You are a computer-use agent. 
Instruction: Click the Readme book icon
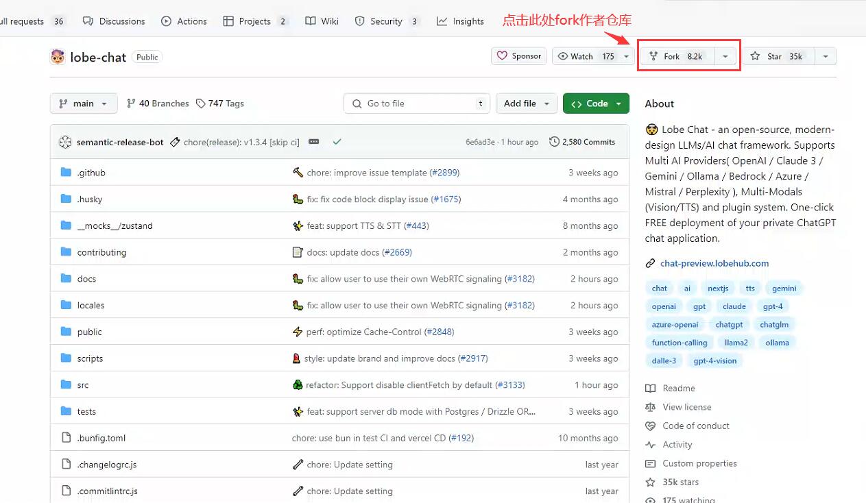(x=651, y=389)
